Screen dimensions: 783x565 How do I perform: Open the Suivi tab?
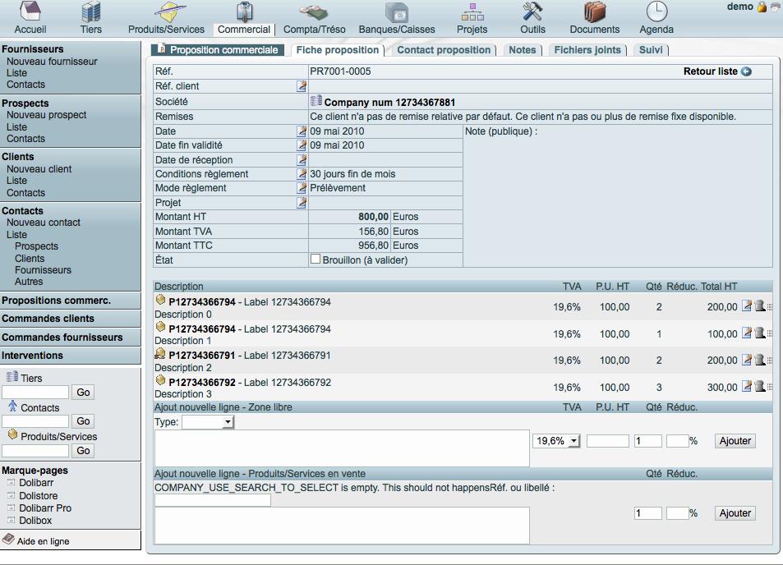651,50
